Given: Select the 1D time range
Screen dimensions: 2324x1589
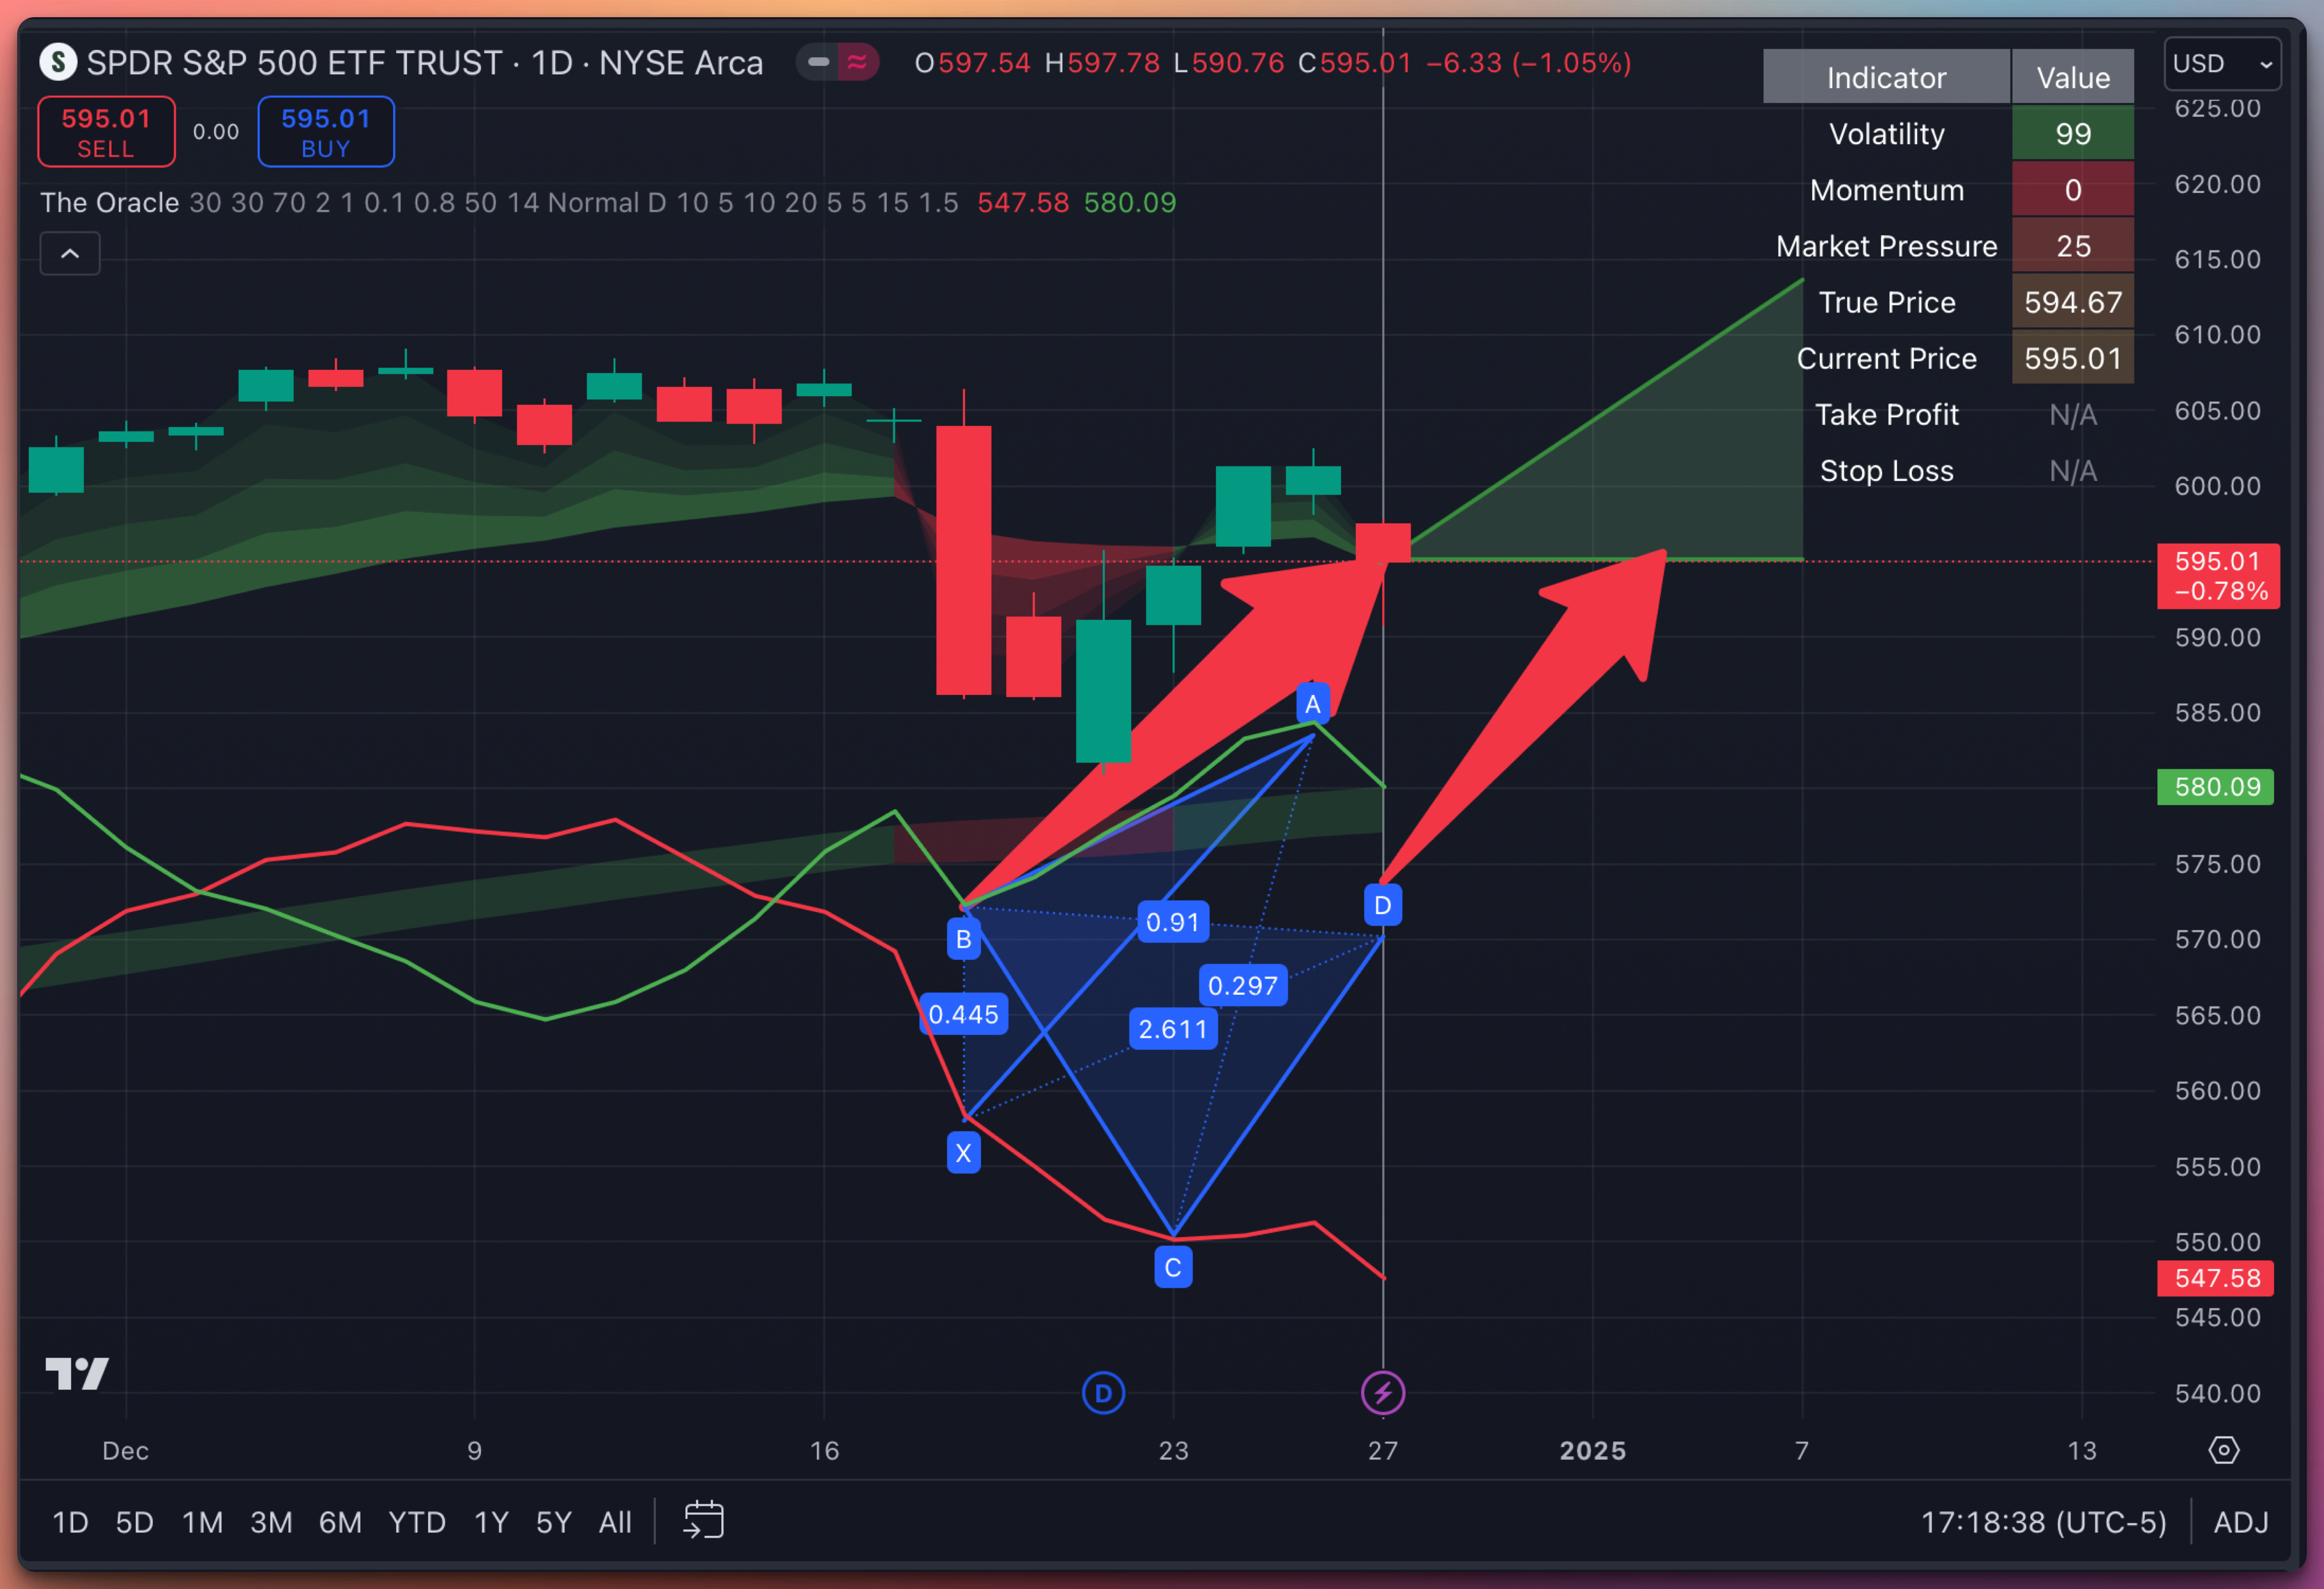Looking at the screenshot, I should (70, 1522).
